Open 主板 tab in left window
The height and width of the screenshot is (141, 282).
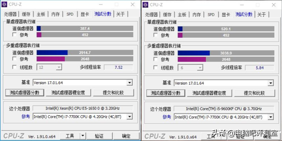(x=41, y=14)
